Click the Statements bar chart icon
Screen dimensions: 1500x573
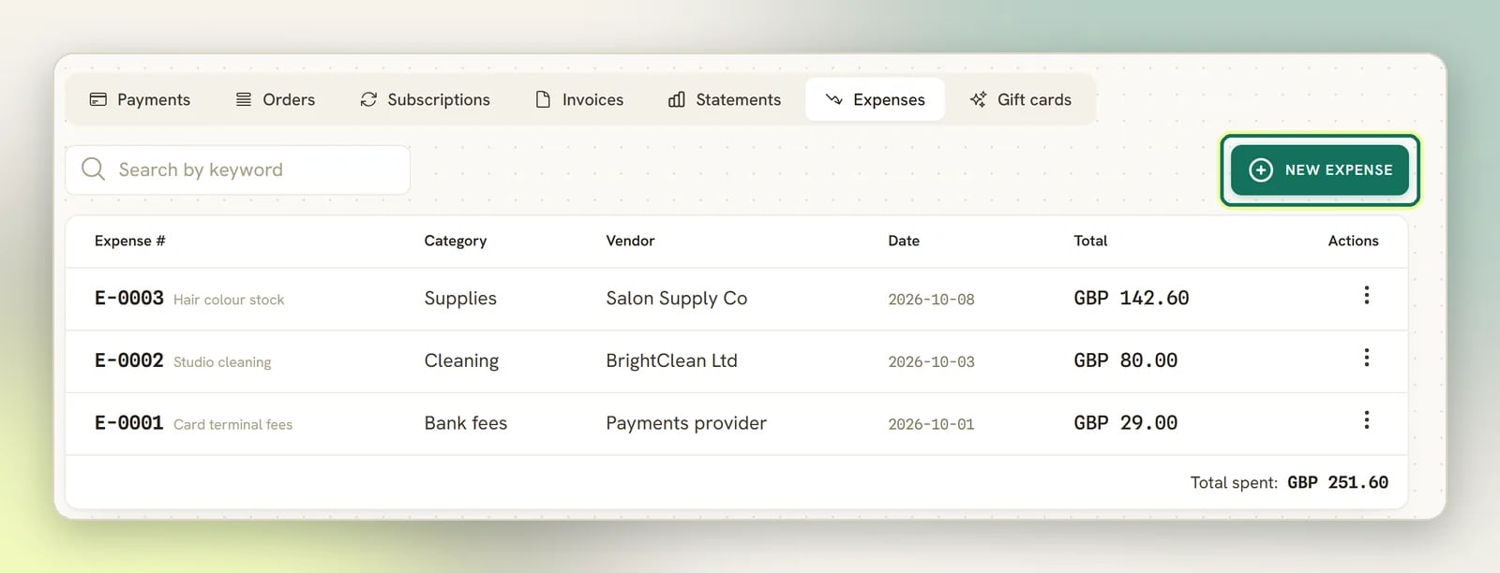[677, 99]
